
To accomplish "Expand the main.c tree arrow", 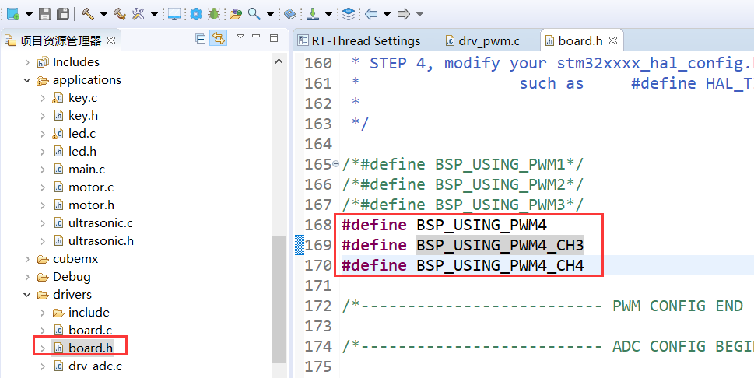I will point(44,170).
